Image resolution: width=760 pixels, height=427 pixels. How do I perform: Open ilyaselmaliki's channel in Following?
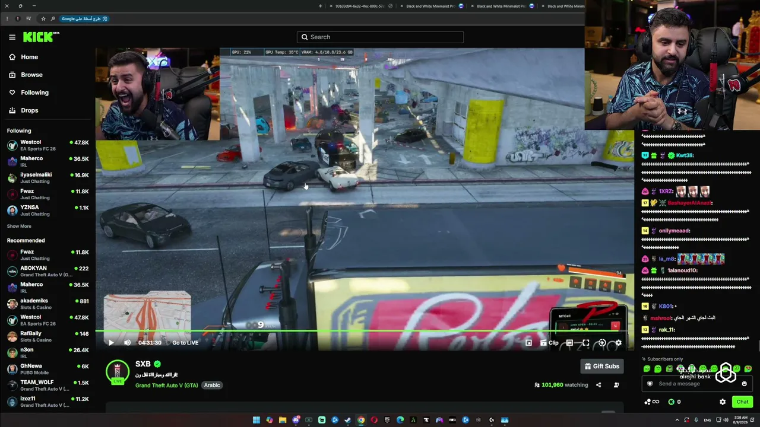[x=47, y=178]
